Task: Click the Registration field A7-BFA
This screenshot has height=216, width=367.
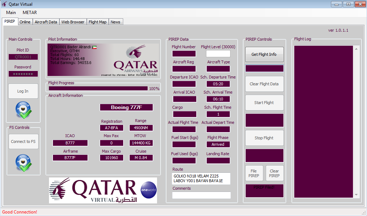Action: (x=111, y=128)
